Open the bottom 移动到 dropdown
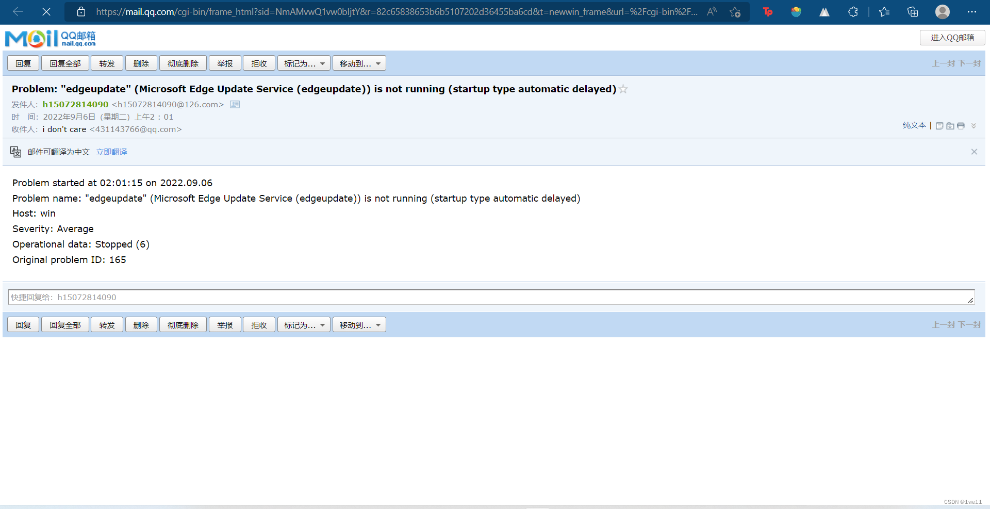The height and width of the screenshot is (509, 990). 359,325
